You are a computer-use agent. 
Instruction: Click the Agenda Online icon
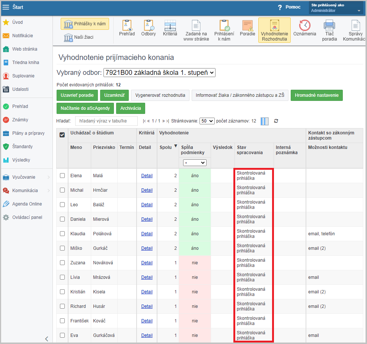(x=6, y=204)
